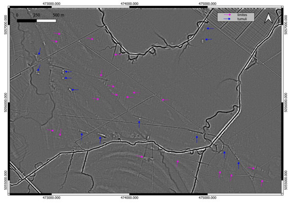
Task: Click the north arrow symbol
Action: [268, 18]
